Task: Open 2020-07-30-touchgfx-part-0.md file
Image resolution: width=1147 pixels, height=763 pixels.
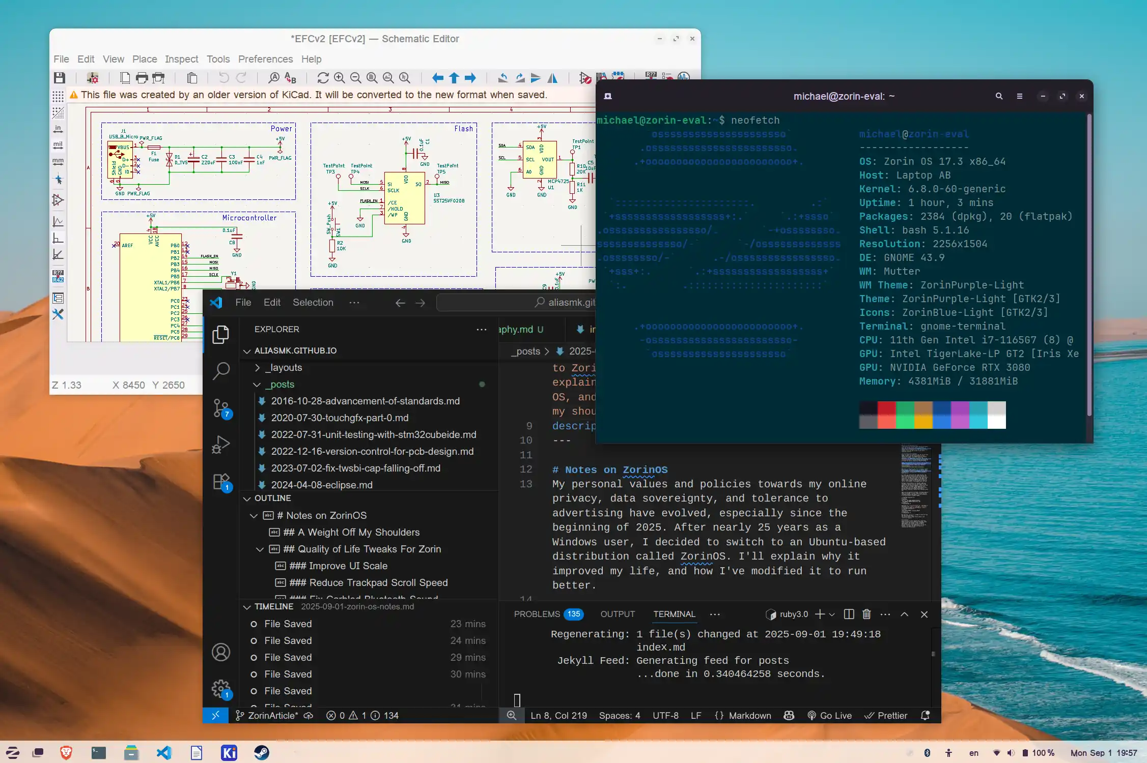Action: coord(340,418)
